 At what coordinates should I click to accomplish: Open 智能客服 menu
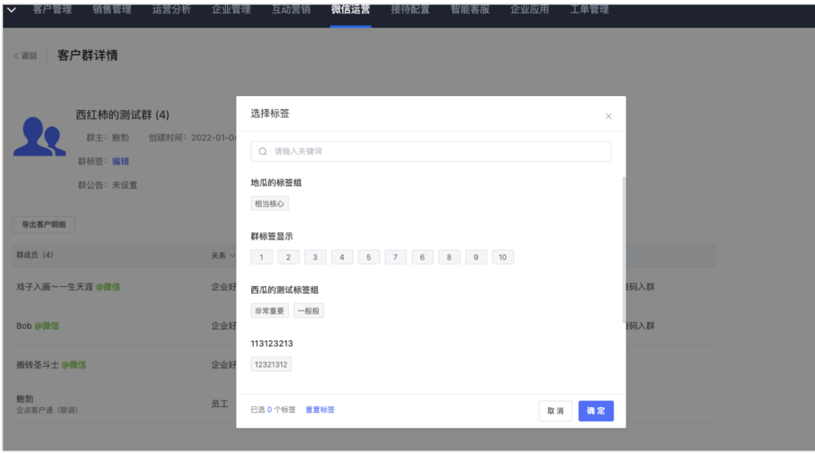point(470,10)
